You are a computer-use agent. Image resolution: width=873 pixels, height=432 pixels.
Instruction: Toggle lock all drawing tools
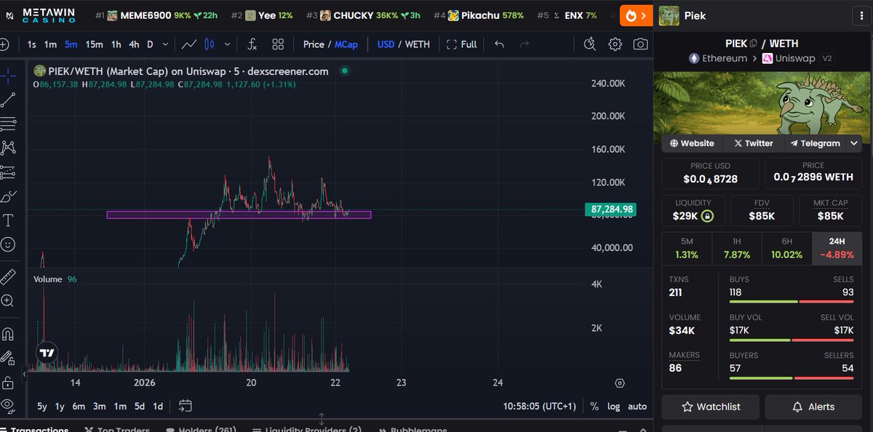pos(8,382)
